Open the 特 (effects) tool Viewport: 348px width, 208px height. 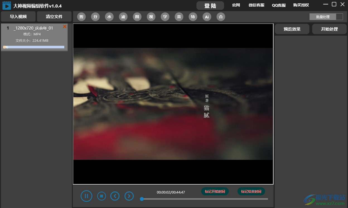[x=193, y=17]
